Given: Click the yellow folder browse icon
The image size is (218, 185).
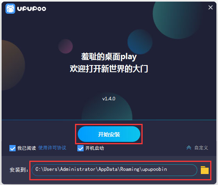Looking at the screenshot, I should point(205,170).
